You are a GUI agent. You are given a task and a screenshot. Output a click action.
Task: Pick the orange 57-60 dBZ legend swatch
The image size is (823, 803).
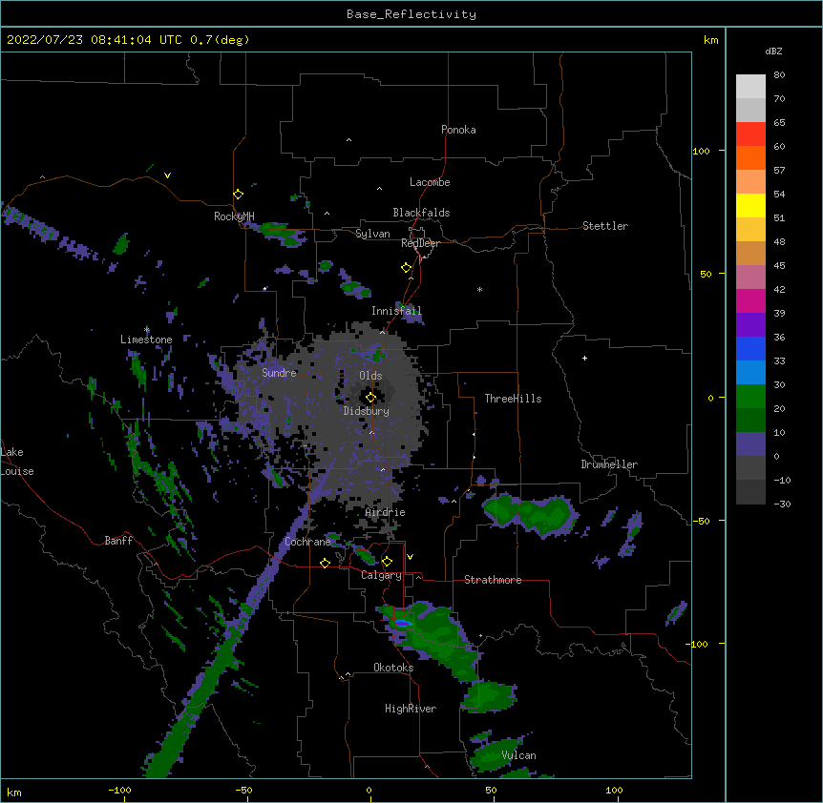[750, 157]
